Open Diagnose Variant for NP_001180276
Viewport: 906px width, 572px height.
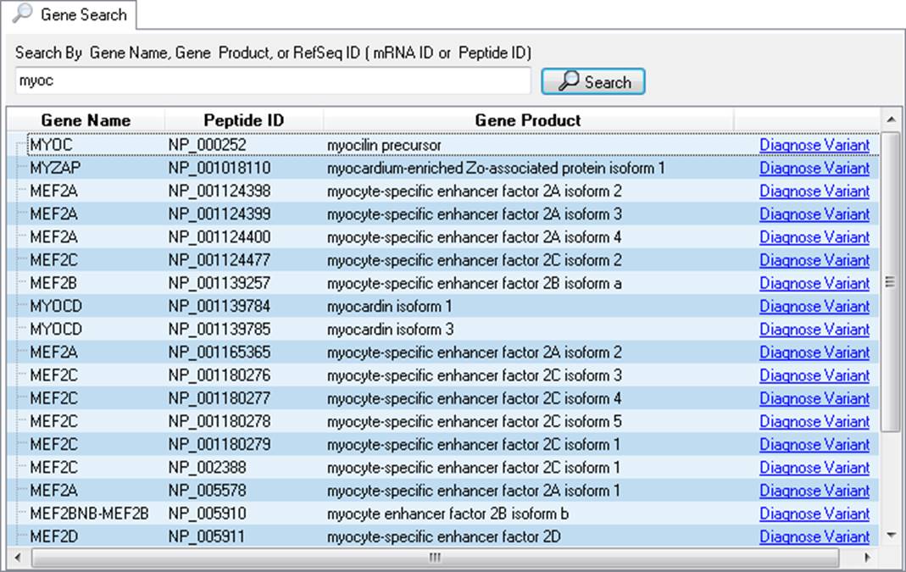click(x=814, y=375)
